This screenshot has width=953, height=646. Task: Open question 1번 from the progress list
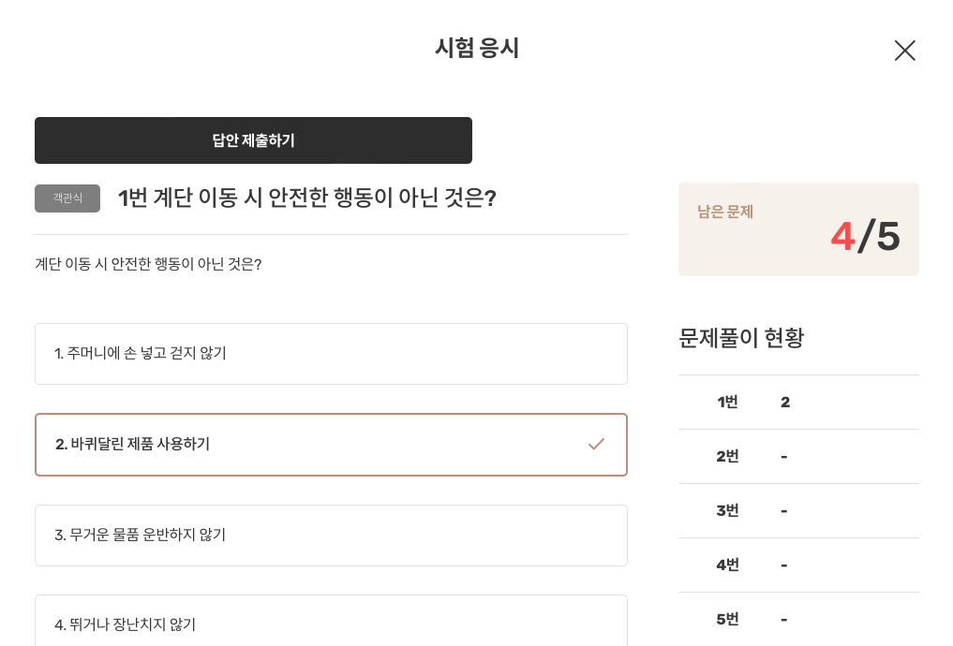click(x=726, y=402)
